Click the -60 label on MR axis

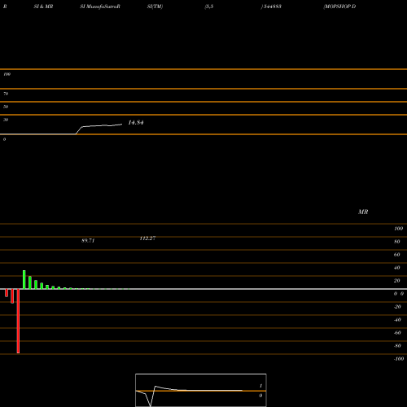tap(397, 333)
